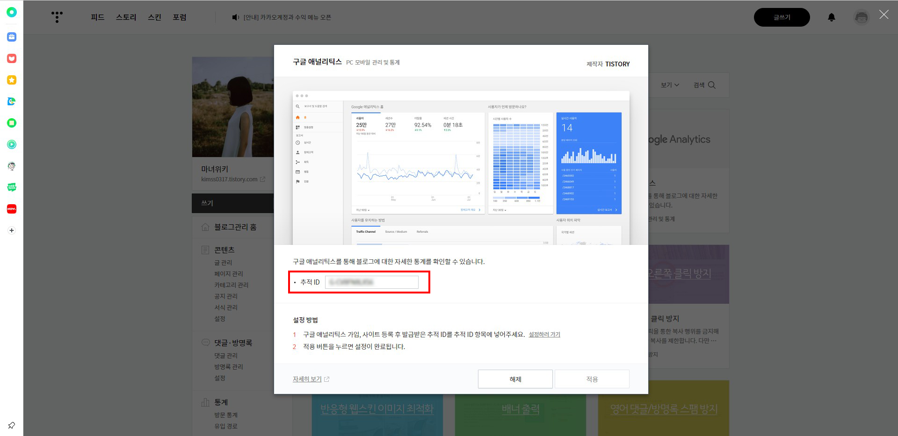The width and height of the screenshot is (898, 436).
Task: Open 서식 관리
Action: [x=226, y=307]
